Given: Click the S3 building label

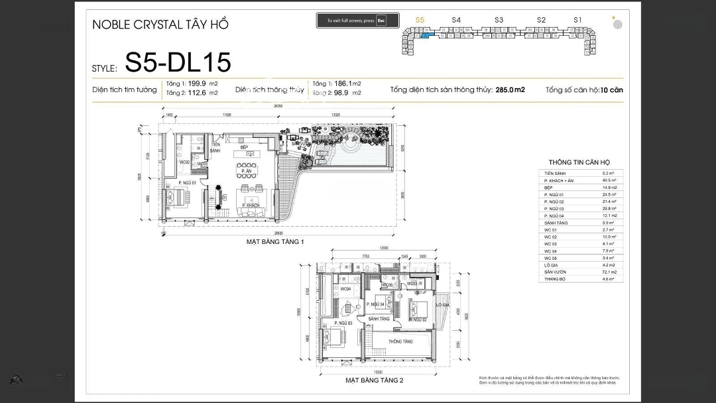Looking at the screenshot, I should tap(499, 20).
